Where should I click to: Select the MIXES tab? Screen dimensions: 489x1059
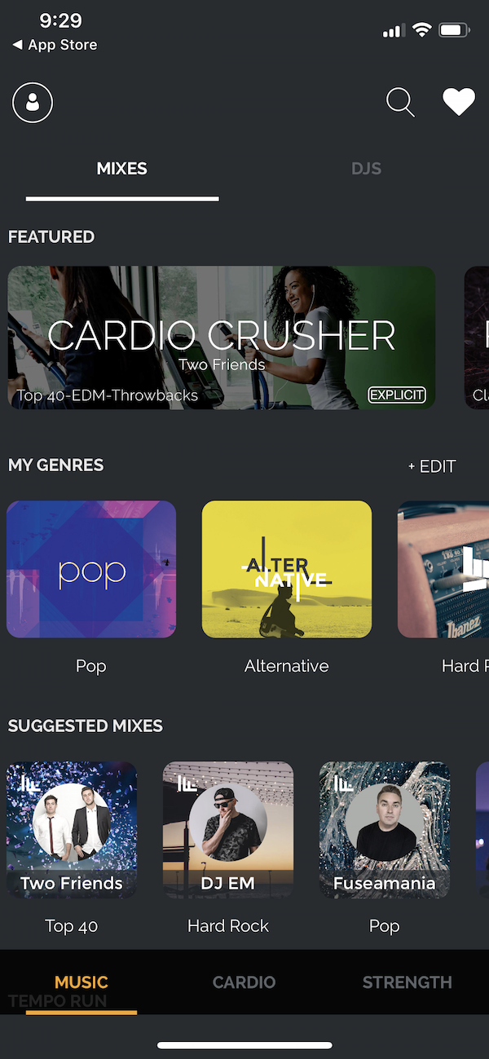[122, 169]
